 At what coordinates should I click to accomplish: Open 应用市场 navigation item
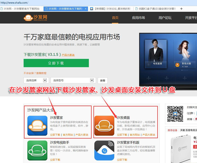tap(138, 18)
